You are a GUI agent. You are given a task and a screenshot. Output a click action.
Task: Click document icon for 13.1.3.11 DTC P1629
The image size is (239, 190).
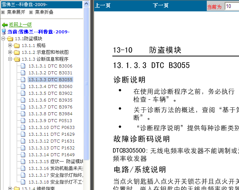click(x=23, y=134)
